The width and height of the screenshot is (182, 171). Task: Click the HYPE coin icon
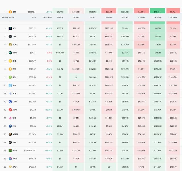tap(10, 53)
